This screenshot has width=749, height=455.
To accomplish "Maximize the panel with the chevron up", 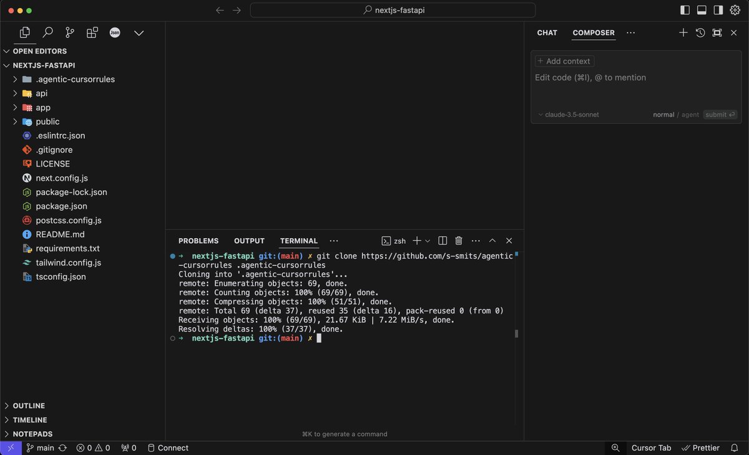I will point(492,240).
